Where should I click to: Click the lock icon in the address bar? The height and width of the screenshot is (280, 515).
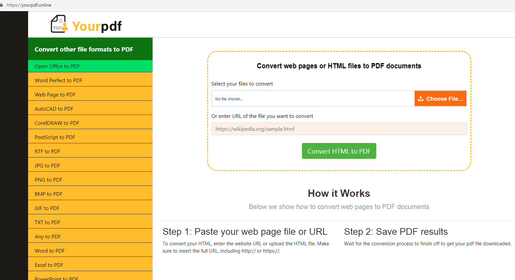point(1,5)
